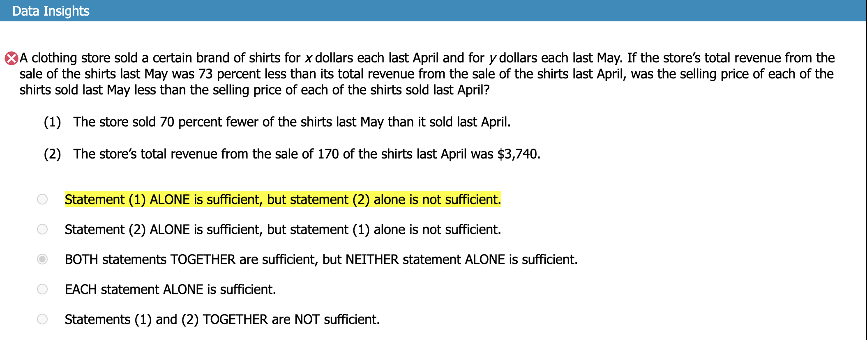Click BOTH statements TOGETHER are sufficient text
Viewport: 867px width, 340px height.
point(321,260)
